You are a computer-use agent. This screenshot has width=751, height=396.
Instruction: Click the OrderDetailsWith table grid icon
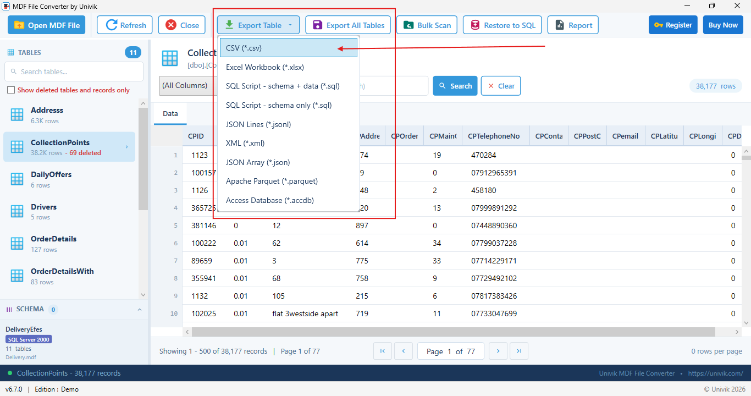pos(17,276)
